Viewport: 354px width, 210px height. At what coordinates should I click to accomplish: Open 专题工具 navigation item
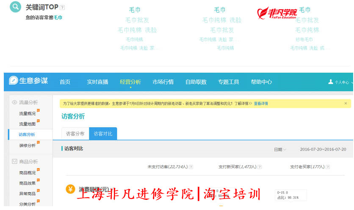(229, 82)
